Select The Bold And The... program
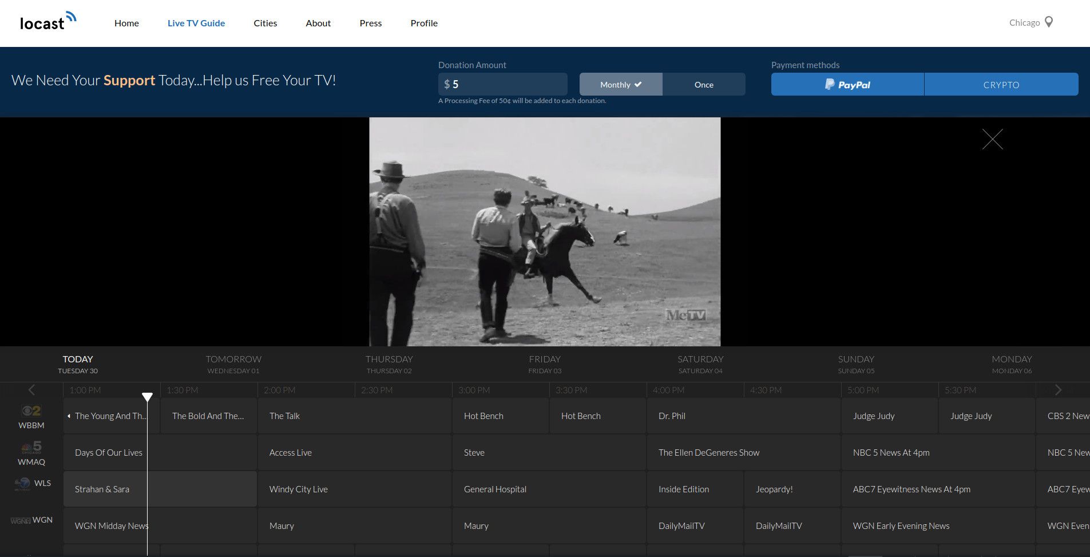 208,416
